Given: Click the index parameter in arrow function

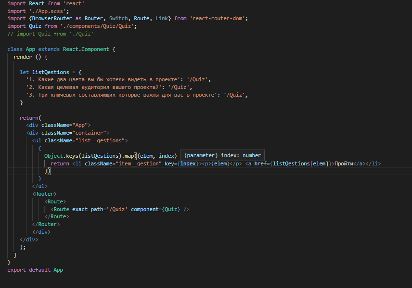Looking at the screenshot, I should (167, 156).
